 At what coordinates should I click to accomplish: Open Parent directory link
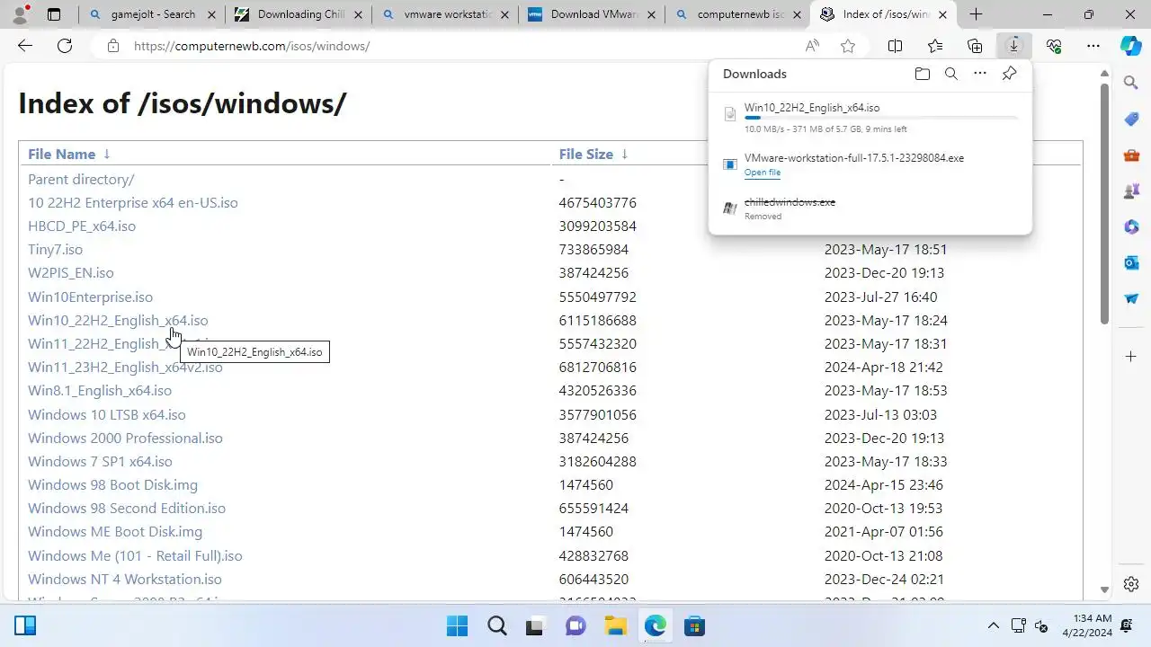click(x=81, y=179)
